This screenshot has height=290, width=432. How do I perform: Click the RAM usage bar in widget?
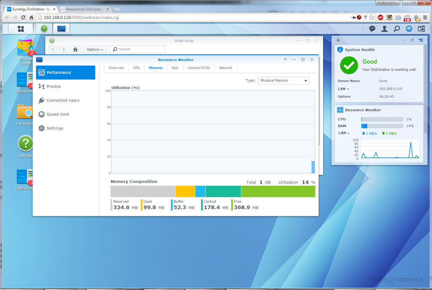382,126
